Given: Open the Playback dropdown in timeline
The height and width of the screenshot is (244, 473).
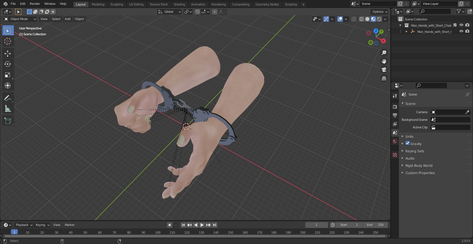Looking at the screenshot, I should tap(24, 225).
